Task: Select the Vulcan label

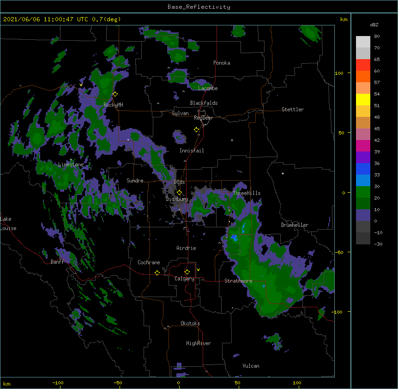Action: [x=251, y=366]
